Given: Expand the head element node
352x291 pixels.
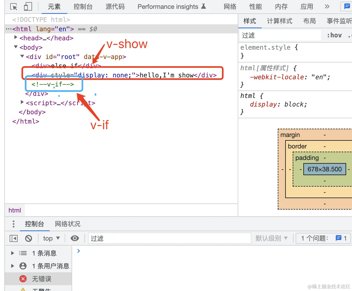Looking at the screenshot, I should [16, 37].
